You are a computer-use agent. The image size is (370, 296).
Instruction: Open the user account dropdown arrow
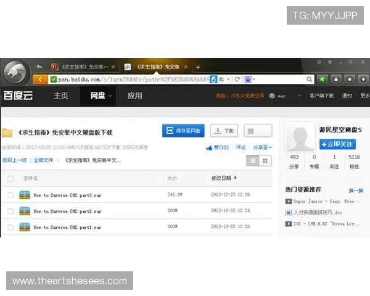(299, 96)
